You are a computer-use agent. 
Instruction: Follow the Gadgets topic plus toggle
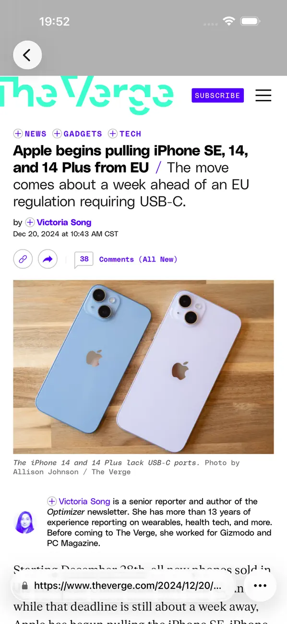(57, 133)
